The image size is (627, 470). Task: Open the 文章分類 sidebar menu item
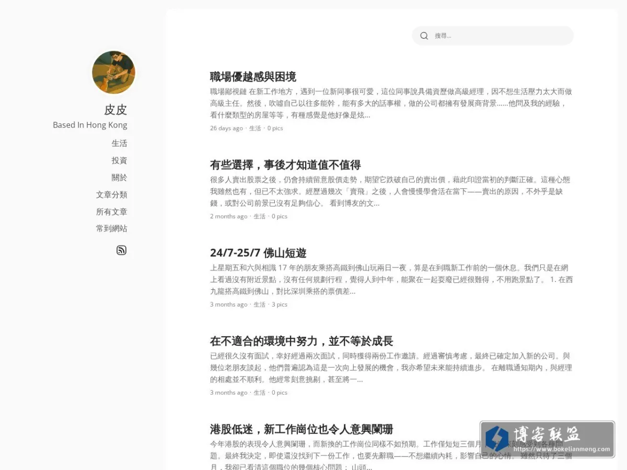pos(111,195)
